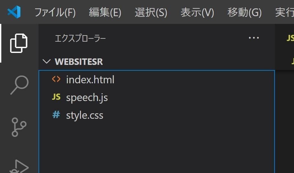Open the style.css file name
294x173 pixels.
(85, 115)
